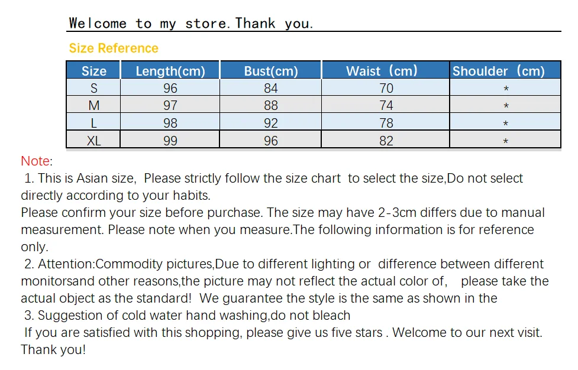
Task: Click the bust value 88
Action: coord(271,105)
